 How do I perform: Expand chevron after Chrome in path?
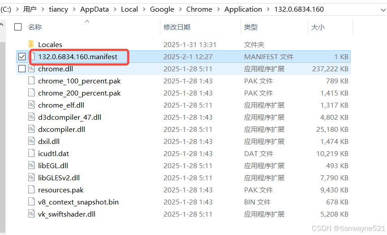[219, 9]
